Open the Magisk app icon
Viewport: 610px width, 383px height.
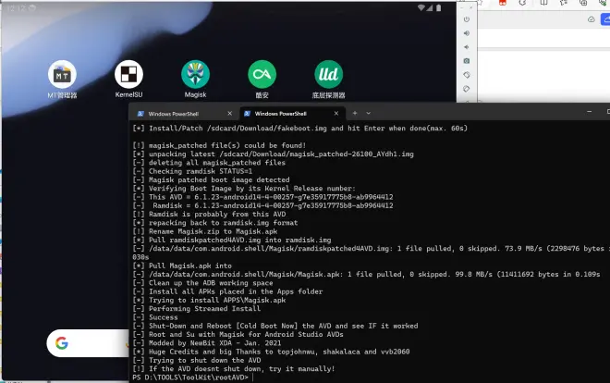[x=195, y=74]
